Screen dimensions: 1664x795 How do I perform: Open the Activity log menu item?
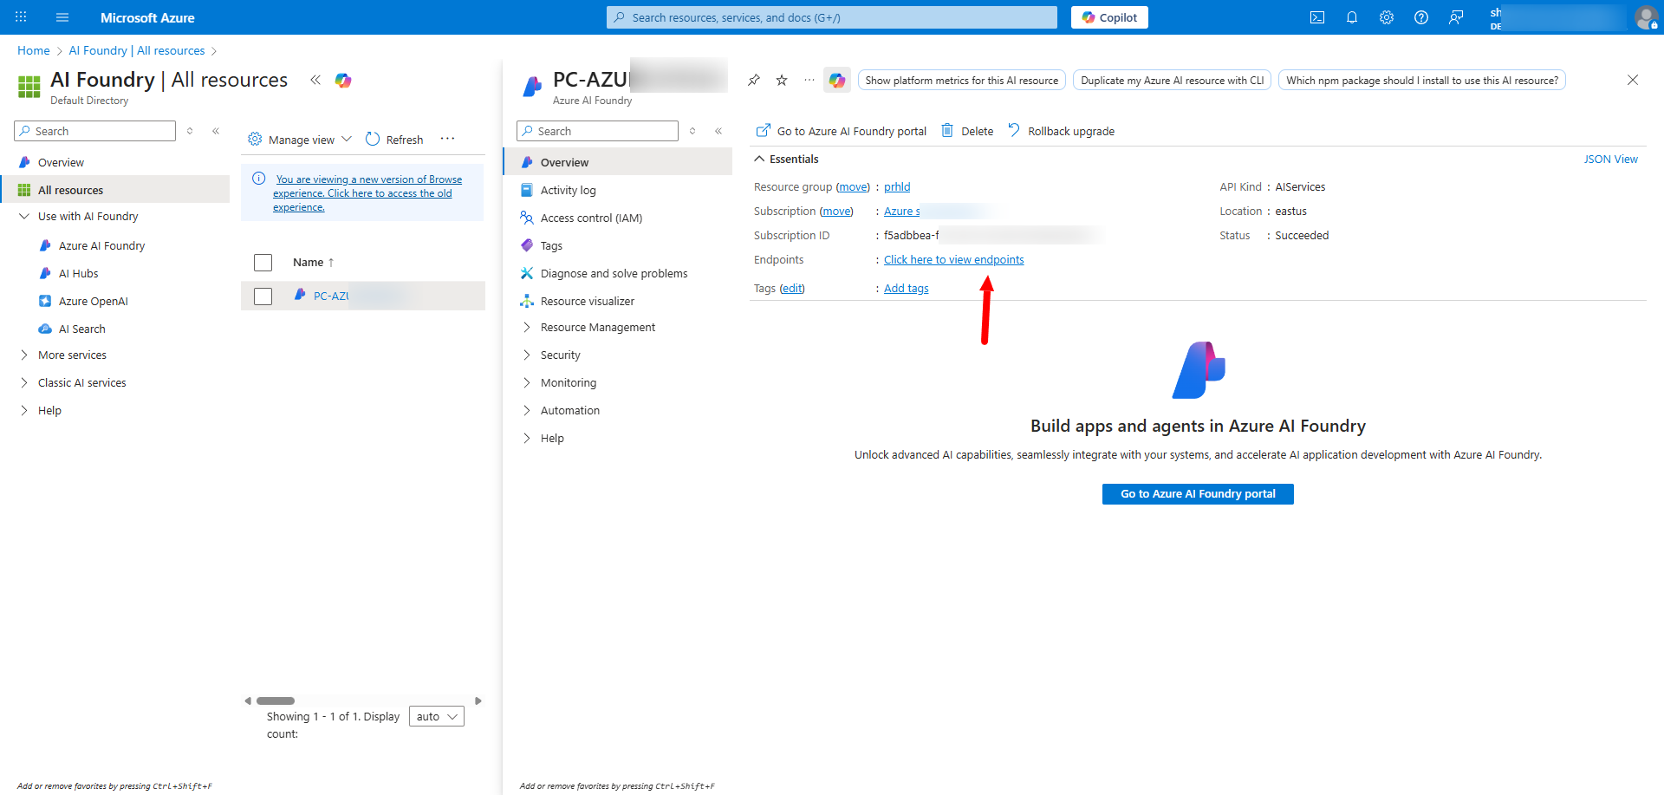pyautogui.click(x=568, y=191)
